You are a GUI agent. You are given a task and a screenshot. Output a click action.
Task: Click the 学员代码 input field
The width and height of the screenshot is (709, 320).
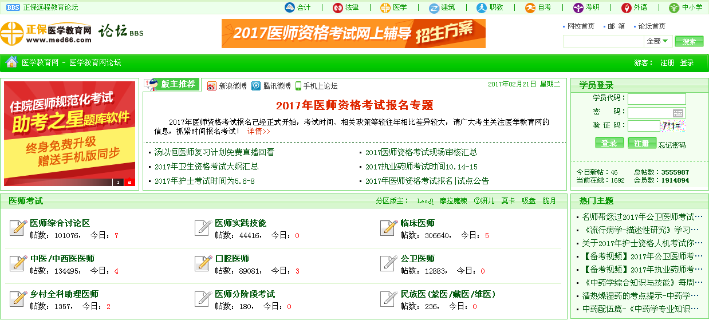click(x=656, y=98)
